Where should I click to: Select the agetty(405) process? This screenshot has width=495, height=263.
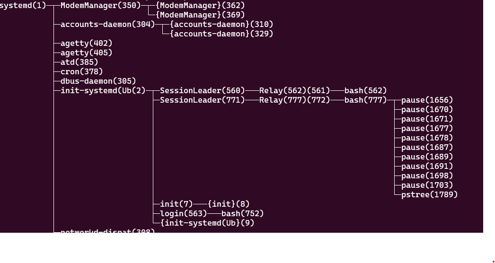87,53
